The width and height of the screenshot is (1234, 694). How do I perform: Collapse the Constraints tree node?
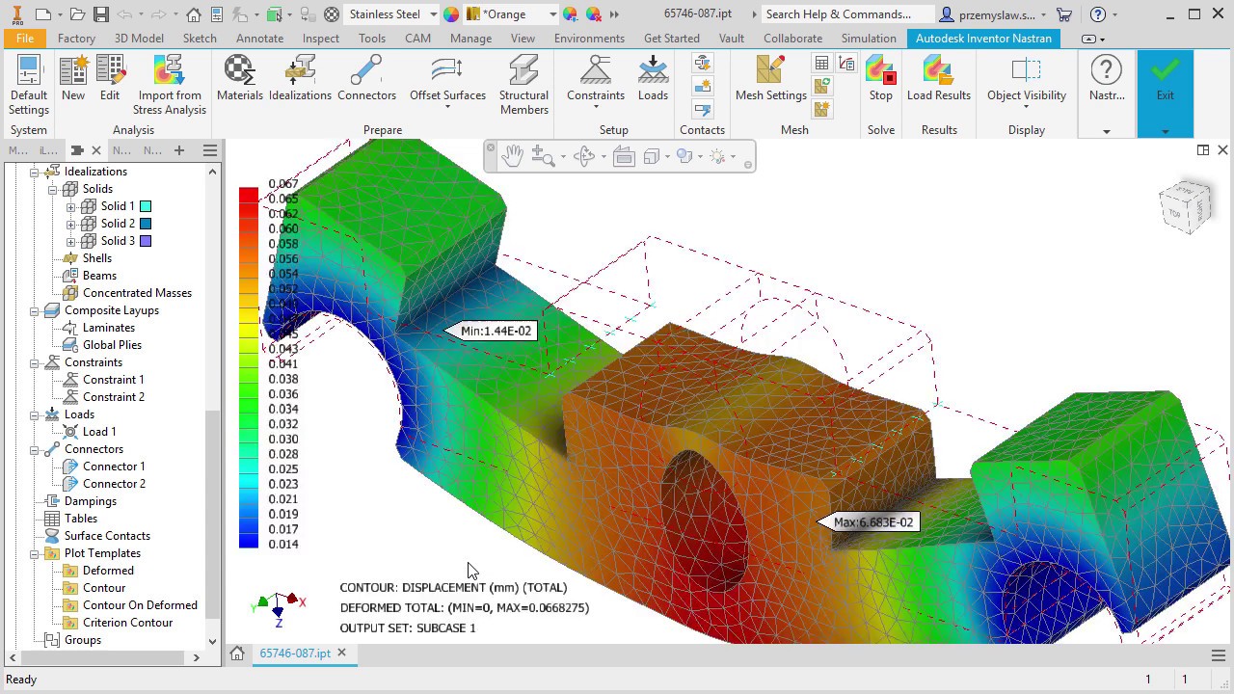click(34, 362)
